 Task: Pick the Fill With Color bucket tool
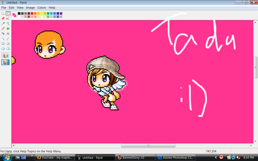tap(8, 19)
